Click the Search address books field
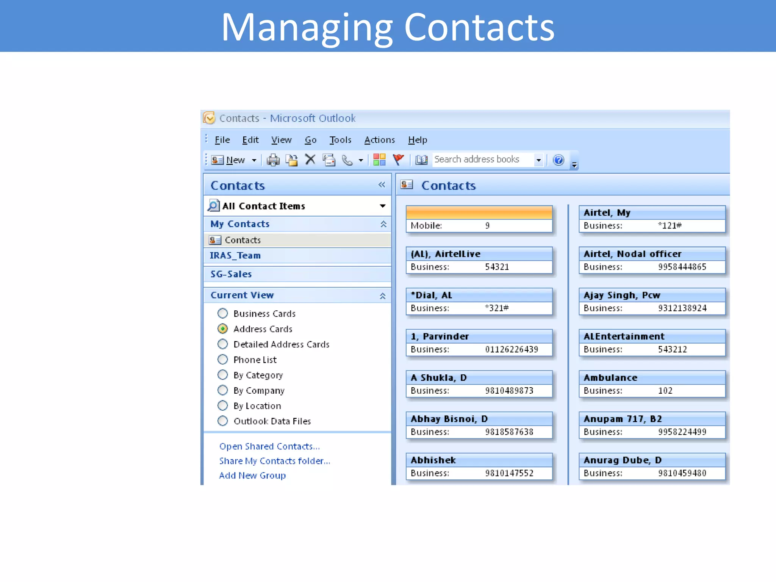776x582 pixels. (483, 160)
